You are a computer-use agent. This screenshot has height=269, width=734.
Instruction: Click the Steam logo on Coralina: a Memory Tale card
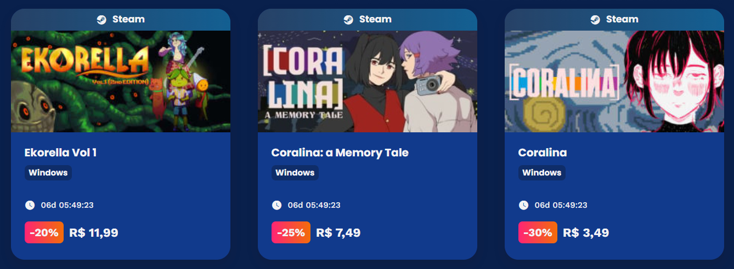pyautogui.click(x=348, y=20)
